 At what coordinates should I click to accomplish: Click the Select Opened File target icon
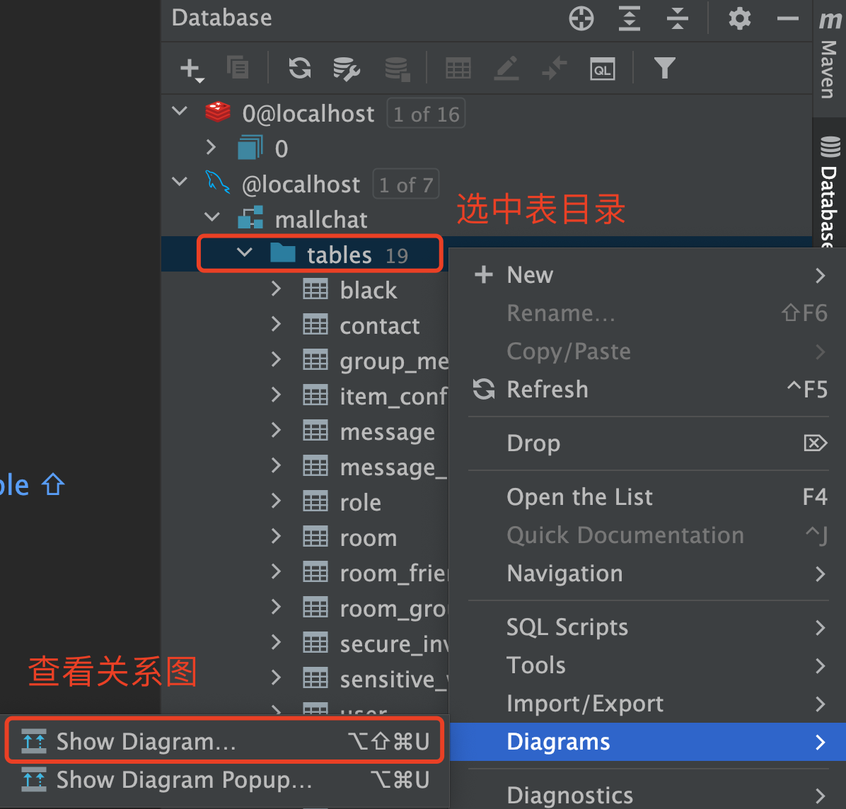tap(581, 19)
